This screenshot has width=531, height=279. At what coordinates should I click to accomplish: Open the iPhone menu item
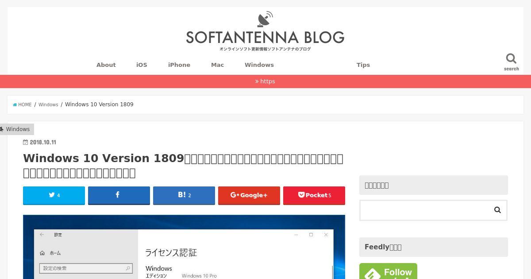pos(179,65)
